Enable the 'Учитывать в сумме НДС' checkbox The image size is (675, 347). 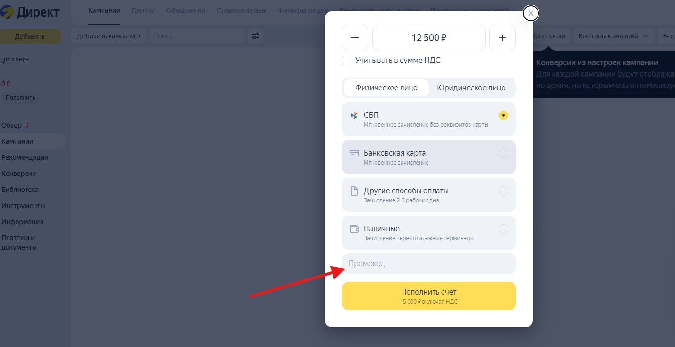(x=347, y=61)
